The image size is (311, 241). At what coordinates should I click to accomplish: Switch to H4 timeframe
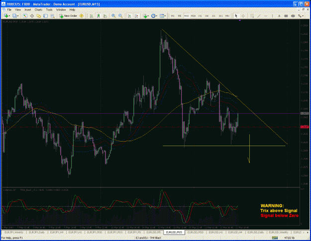click(x=207, y=16)
